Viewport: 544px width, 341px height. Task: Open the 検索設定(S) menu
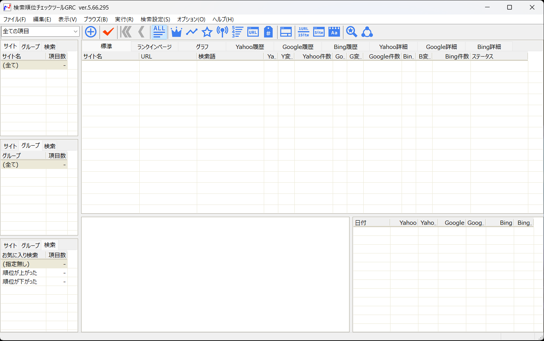point(155,19)
